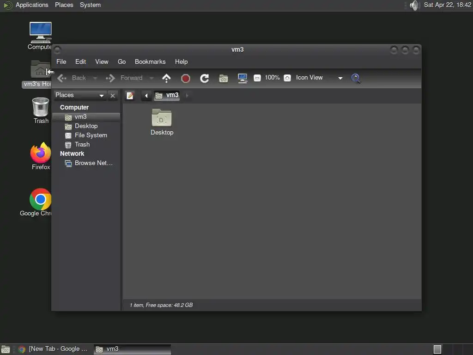This screenshot has height=355, width=473.
Task: Select vm3 in Places sidebar
Action: (86, 117)
